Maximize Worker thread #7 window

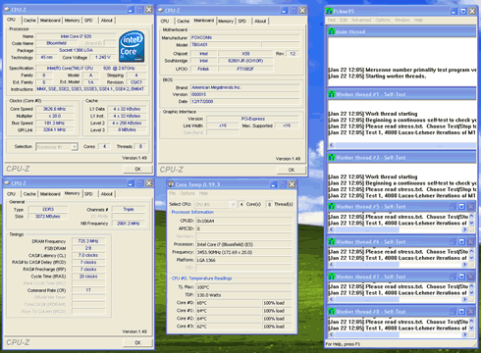tap(461, 277)
